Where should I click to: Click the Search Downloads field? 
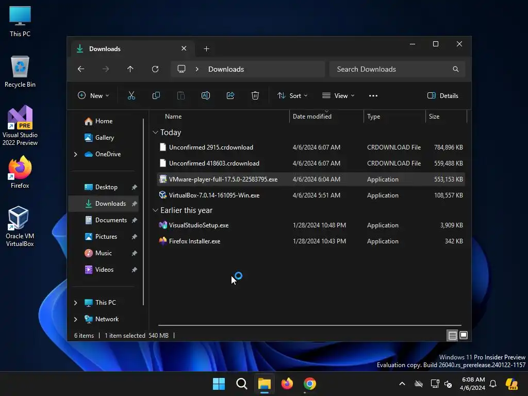(x=397, y=69)
